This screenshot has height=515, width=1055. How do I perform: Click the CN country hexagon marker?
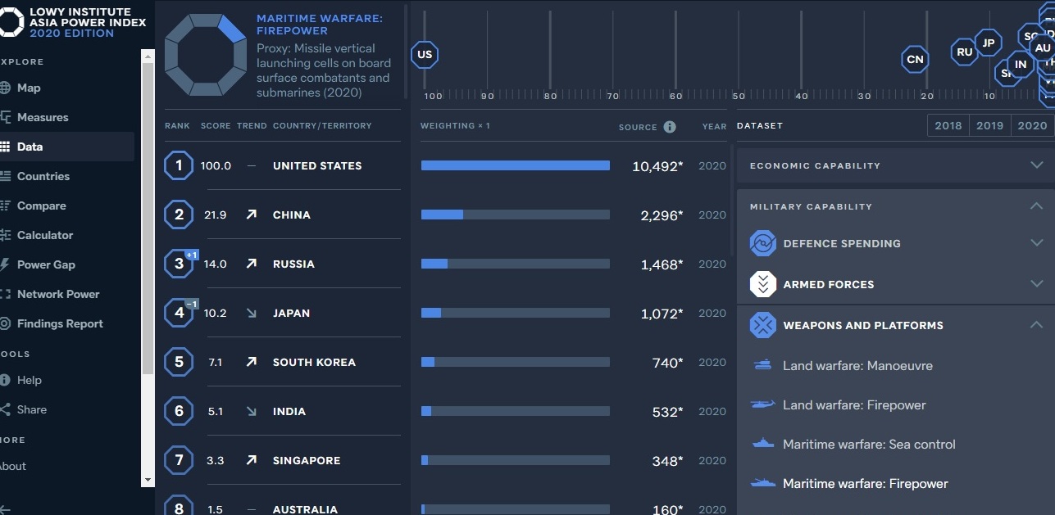(915, 59)
